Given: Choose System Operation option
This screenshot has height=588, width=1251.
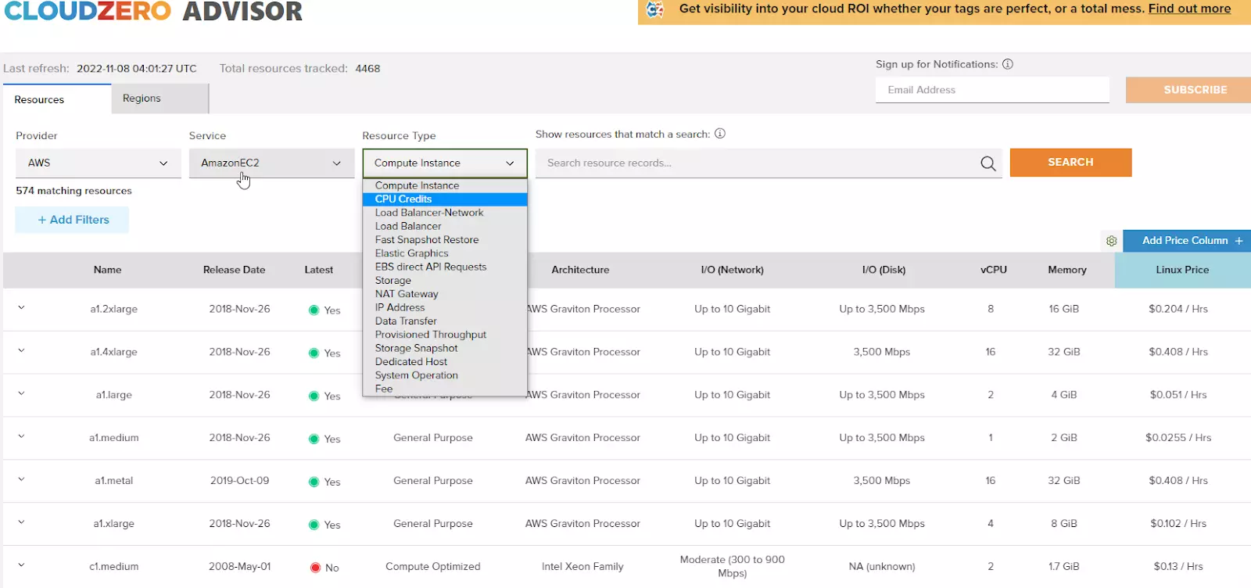Looking at the screenshot, I should coord(445,375).
